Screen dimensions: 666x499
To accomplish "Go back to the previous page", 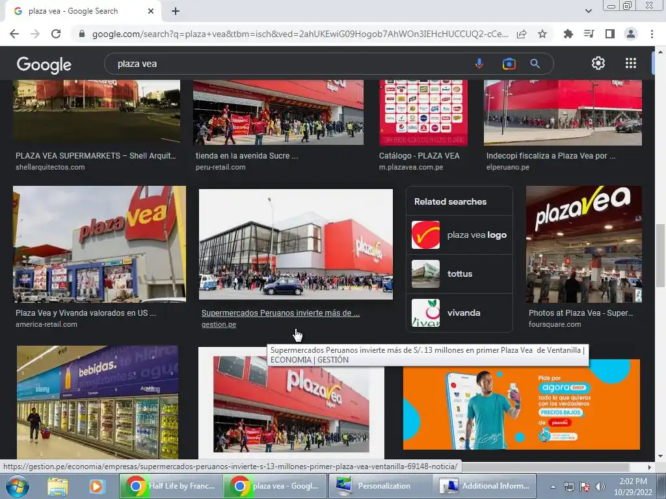I will 14,34.
